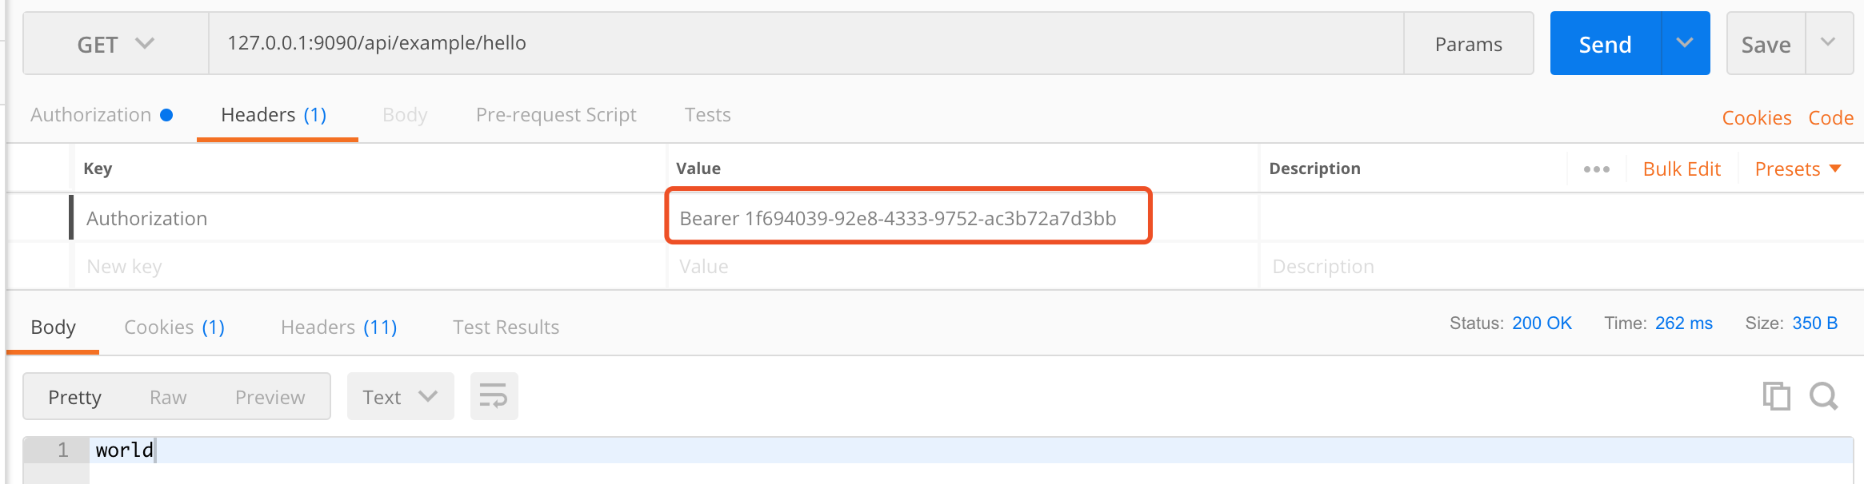Open the Cookies manager
The width and height of the screenshot is (1864, 484).
(1757, 117)
